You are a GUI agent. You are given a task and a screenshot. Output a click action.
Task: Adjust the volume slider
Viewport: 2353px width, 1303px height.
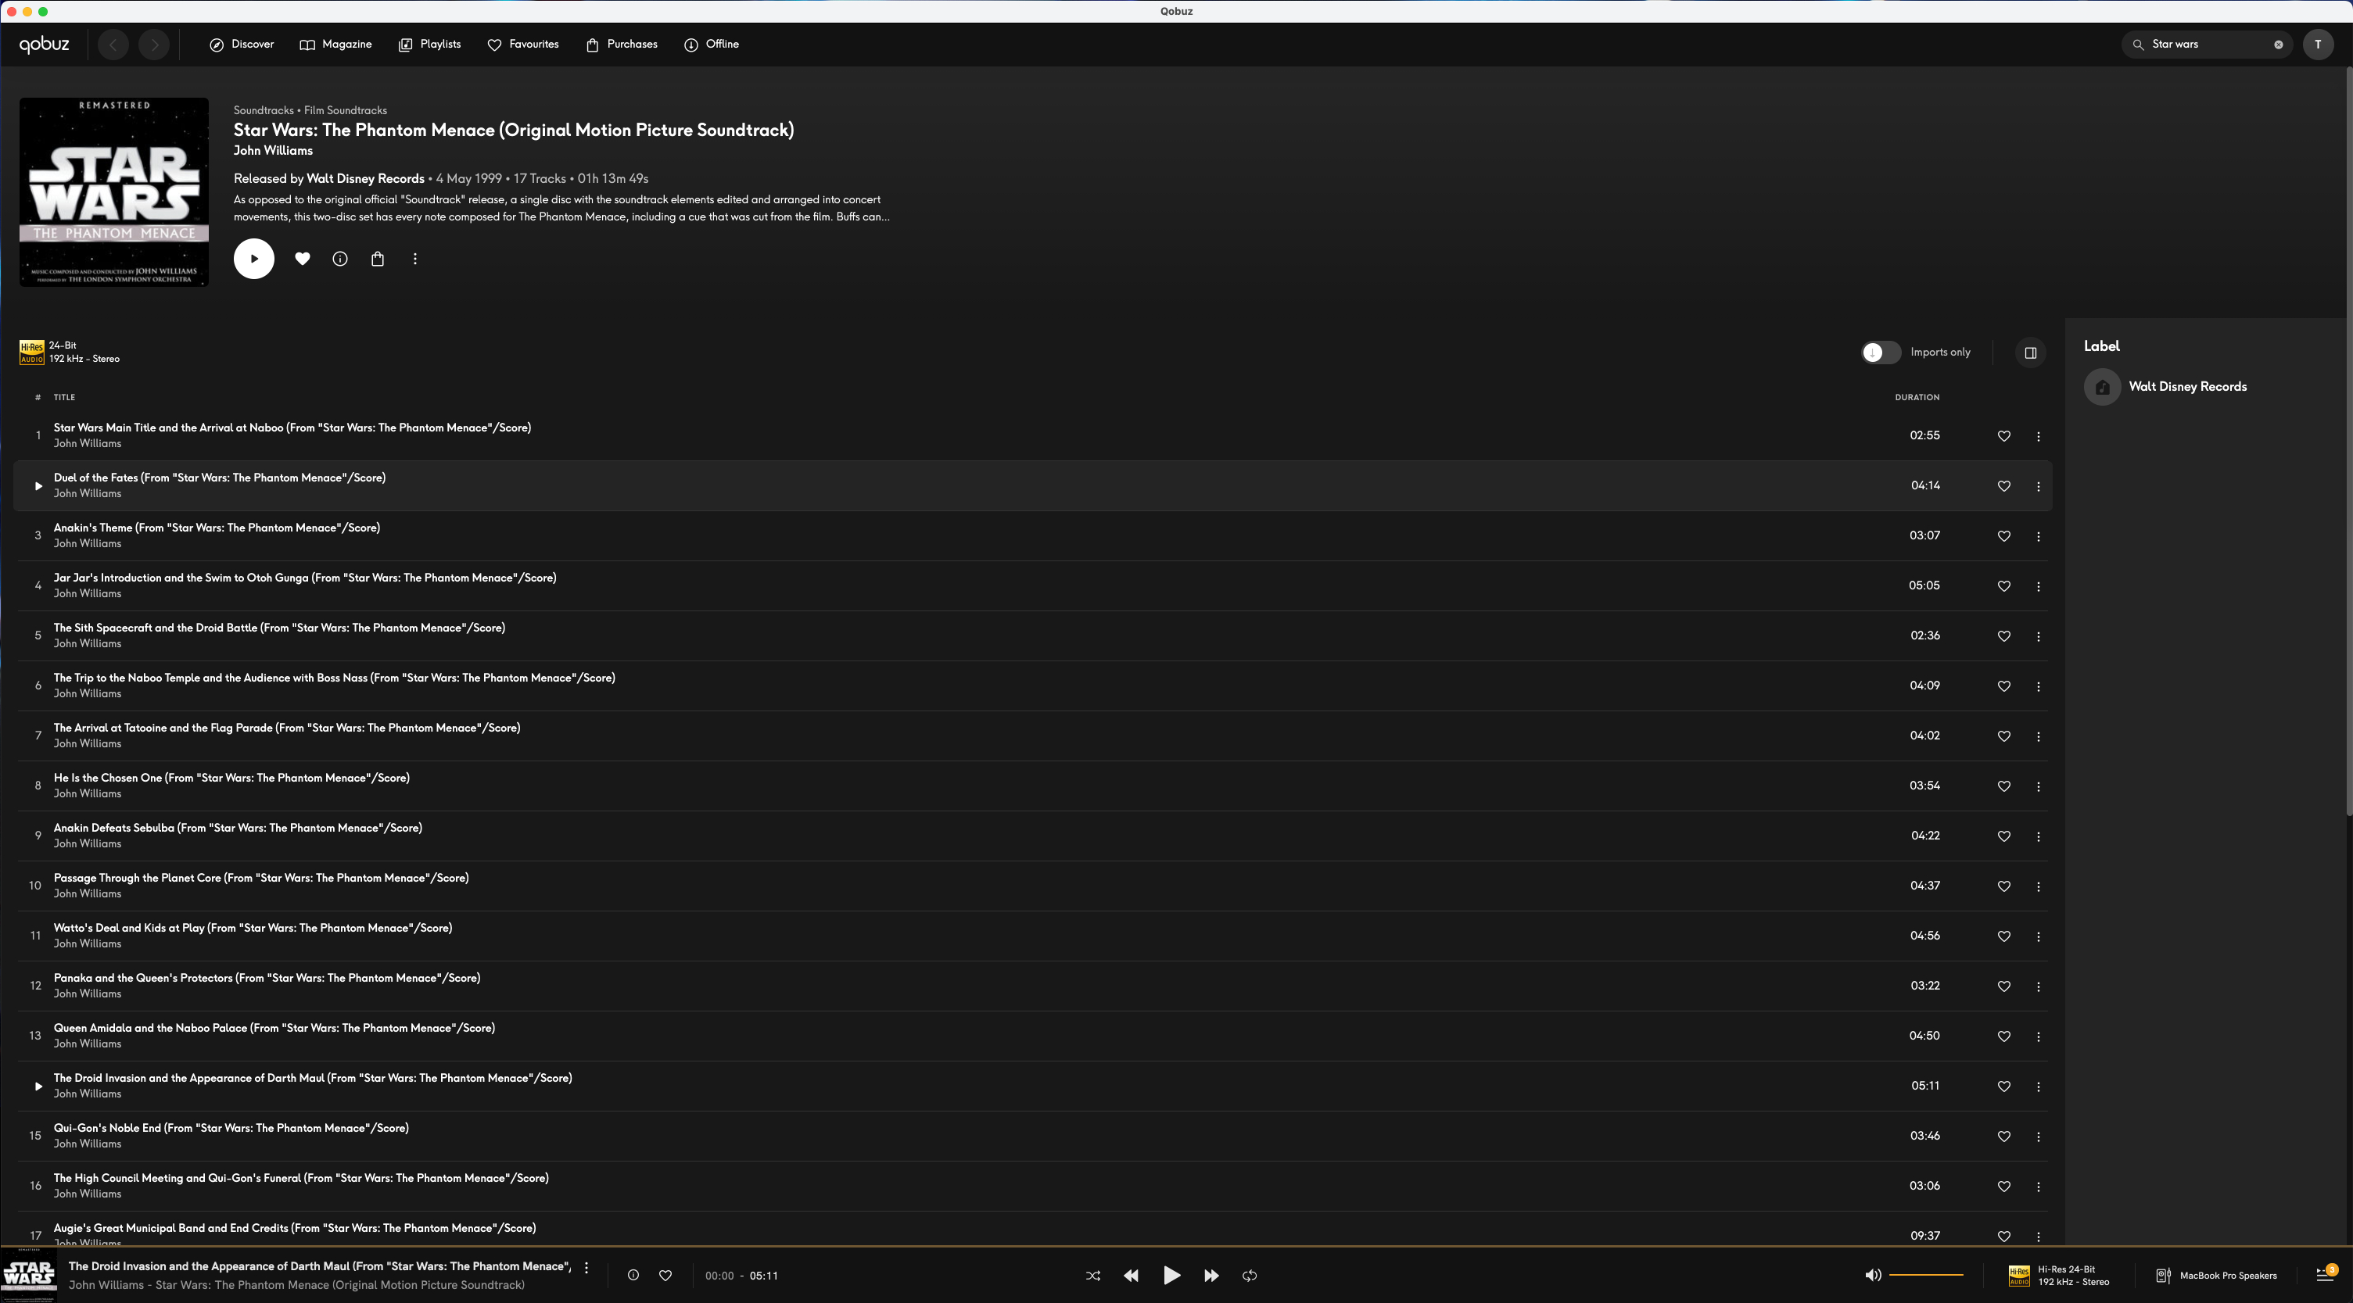click(x=1925, y=1275)
